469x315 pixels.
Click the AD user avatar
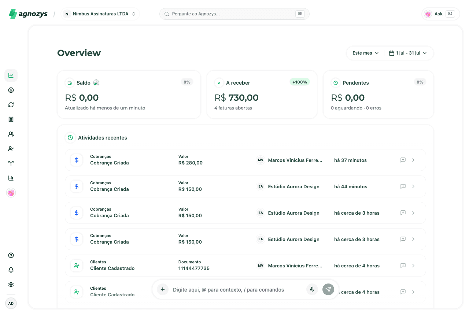coord(11,303)
